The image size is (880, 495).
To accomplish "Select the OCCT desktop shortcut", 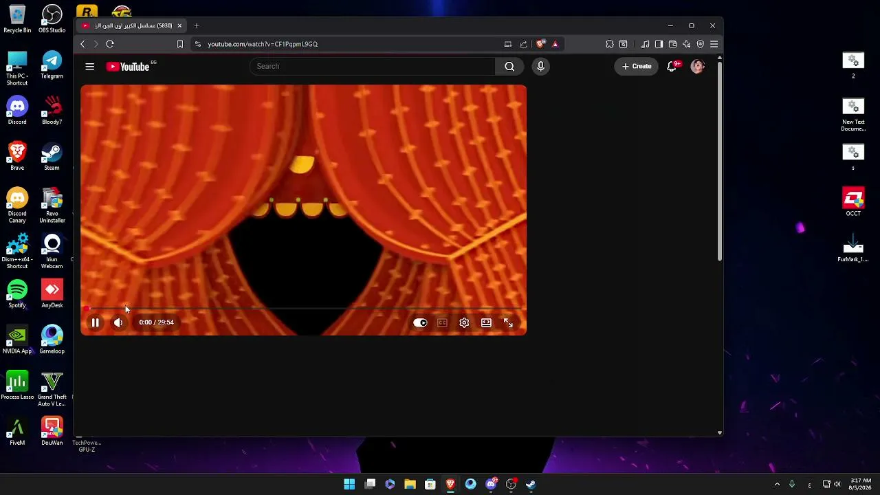I will [x=853, y=202].
